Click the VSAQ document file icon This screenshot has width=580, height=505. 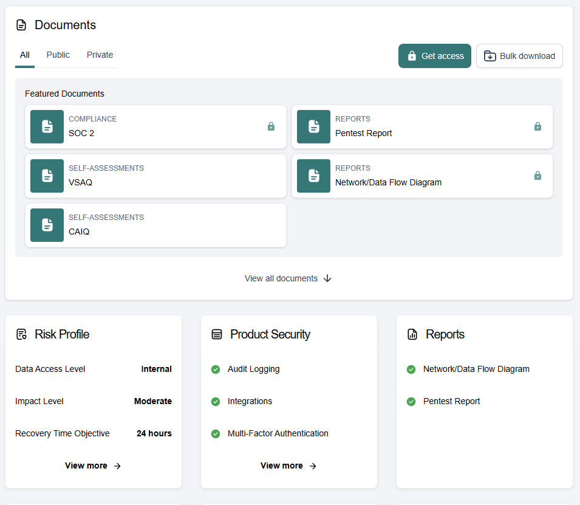pos(47,176)
